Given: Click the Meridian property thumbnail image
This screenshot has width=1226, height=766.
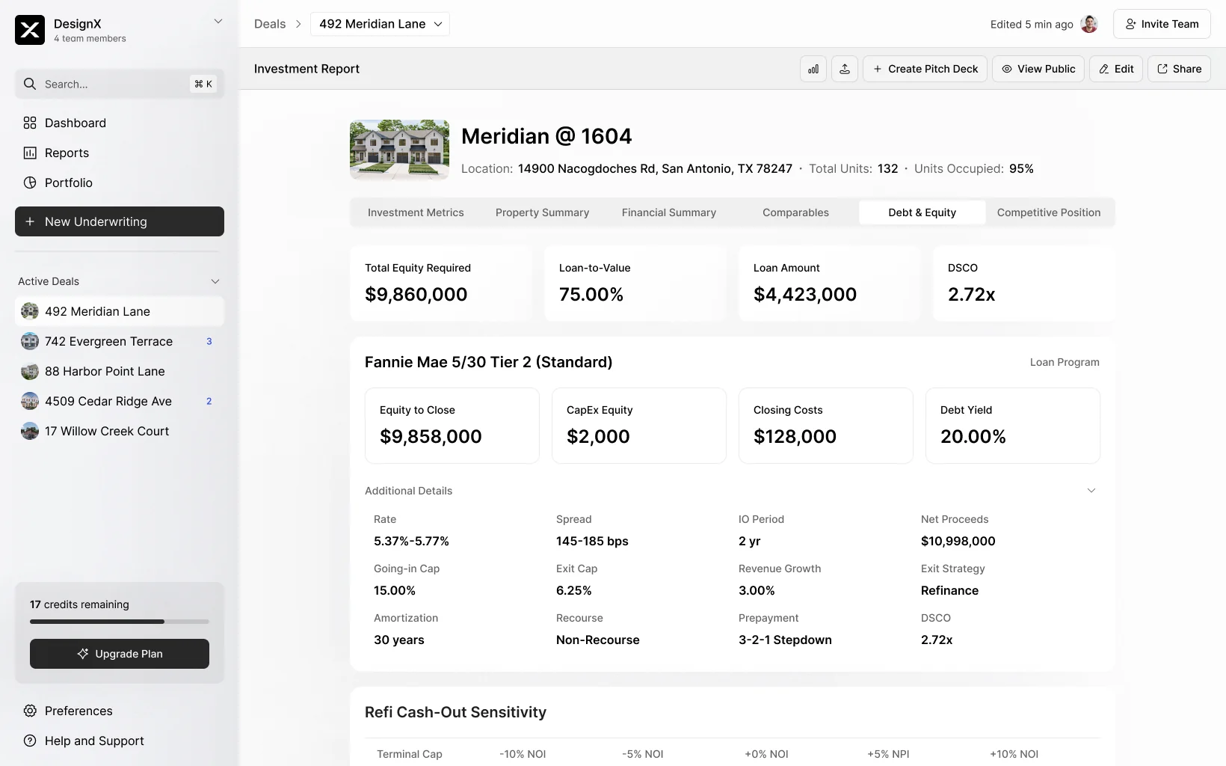Looking at the screenshot, I should coord(400,150).
